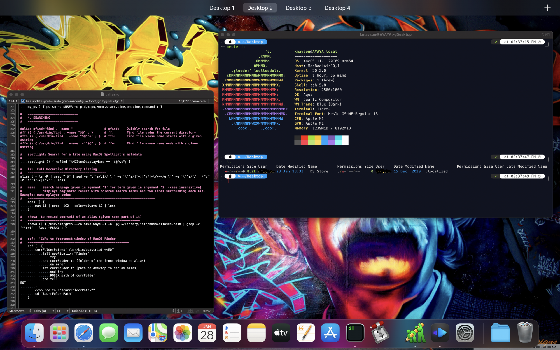Viewport: 560px width, 350px height.
Task: Open Finder from the Dock
Action: pos(34,333)
